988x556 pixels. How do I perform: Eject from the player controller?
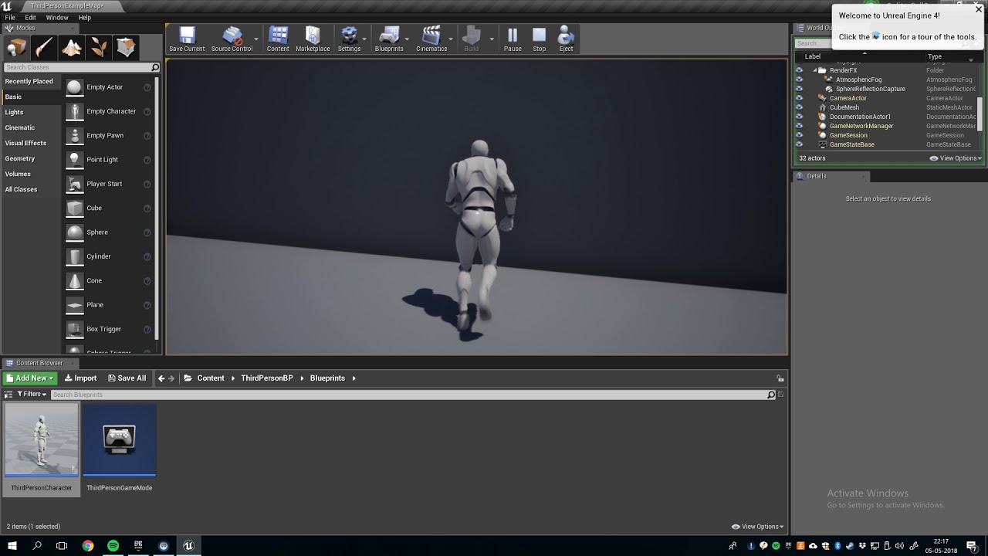tap(566, 39)
